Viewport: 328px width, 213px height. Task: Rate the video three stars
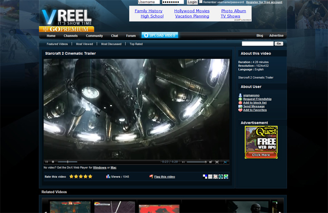(x=81, y=176)
